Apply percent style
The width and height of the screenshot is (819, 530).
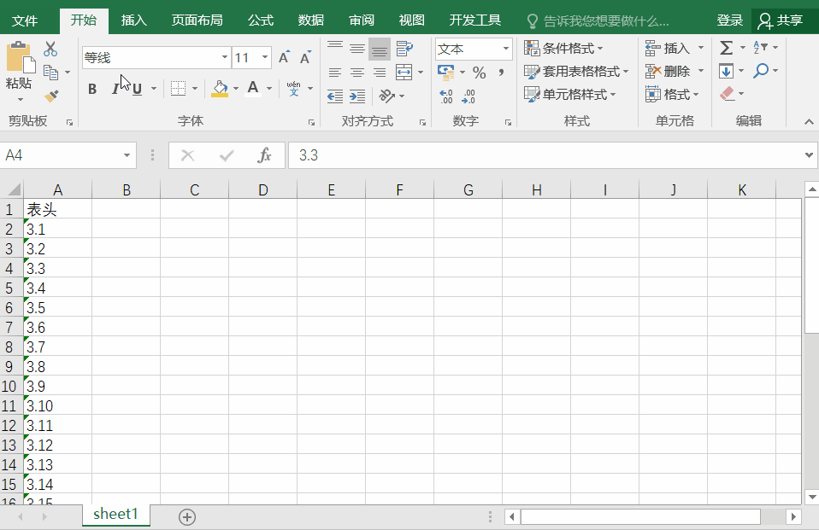tap(480, 72)
